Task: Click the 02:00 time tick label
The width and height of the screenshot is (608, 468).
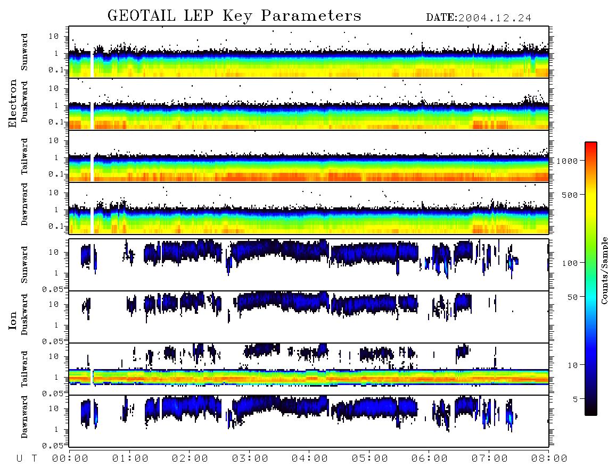Action: tap(190, 458)
